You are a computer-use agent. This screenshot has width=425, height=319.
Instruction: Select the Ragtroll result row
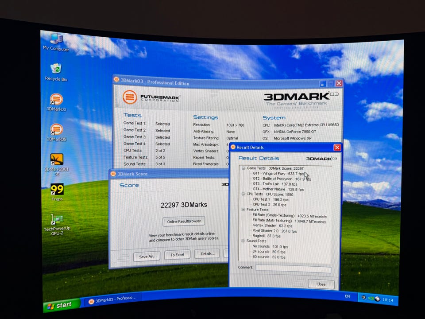pyautogui.click(x=267, y=236)
